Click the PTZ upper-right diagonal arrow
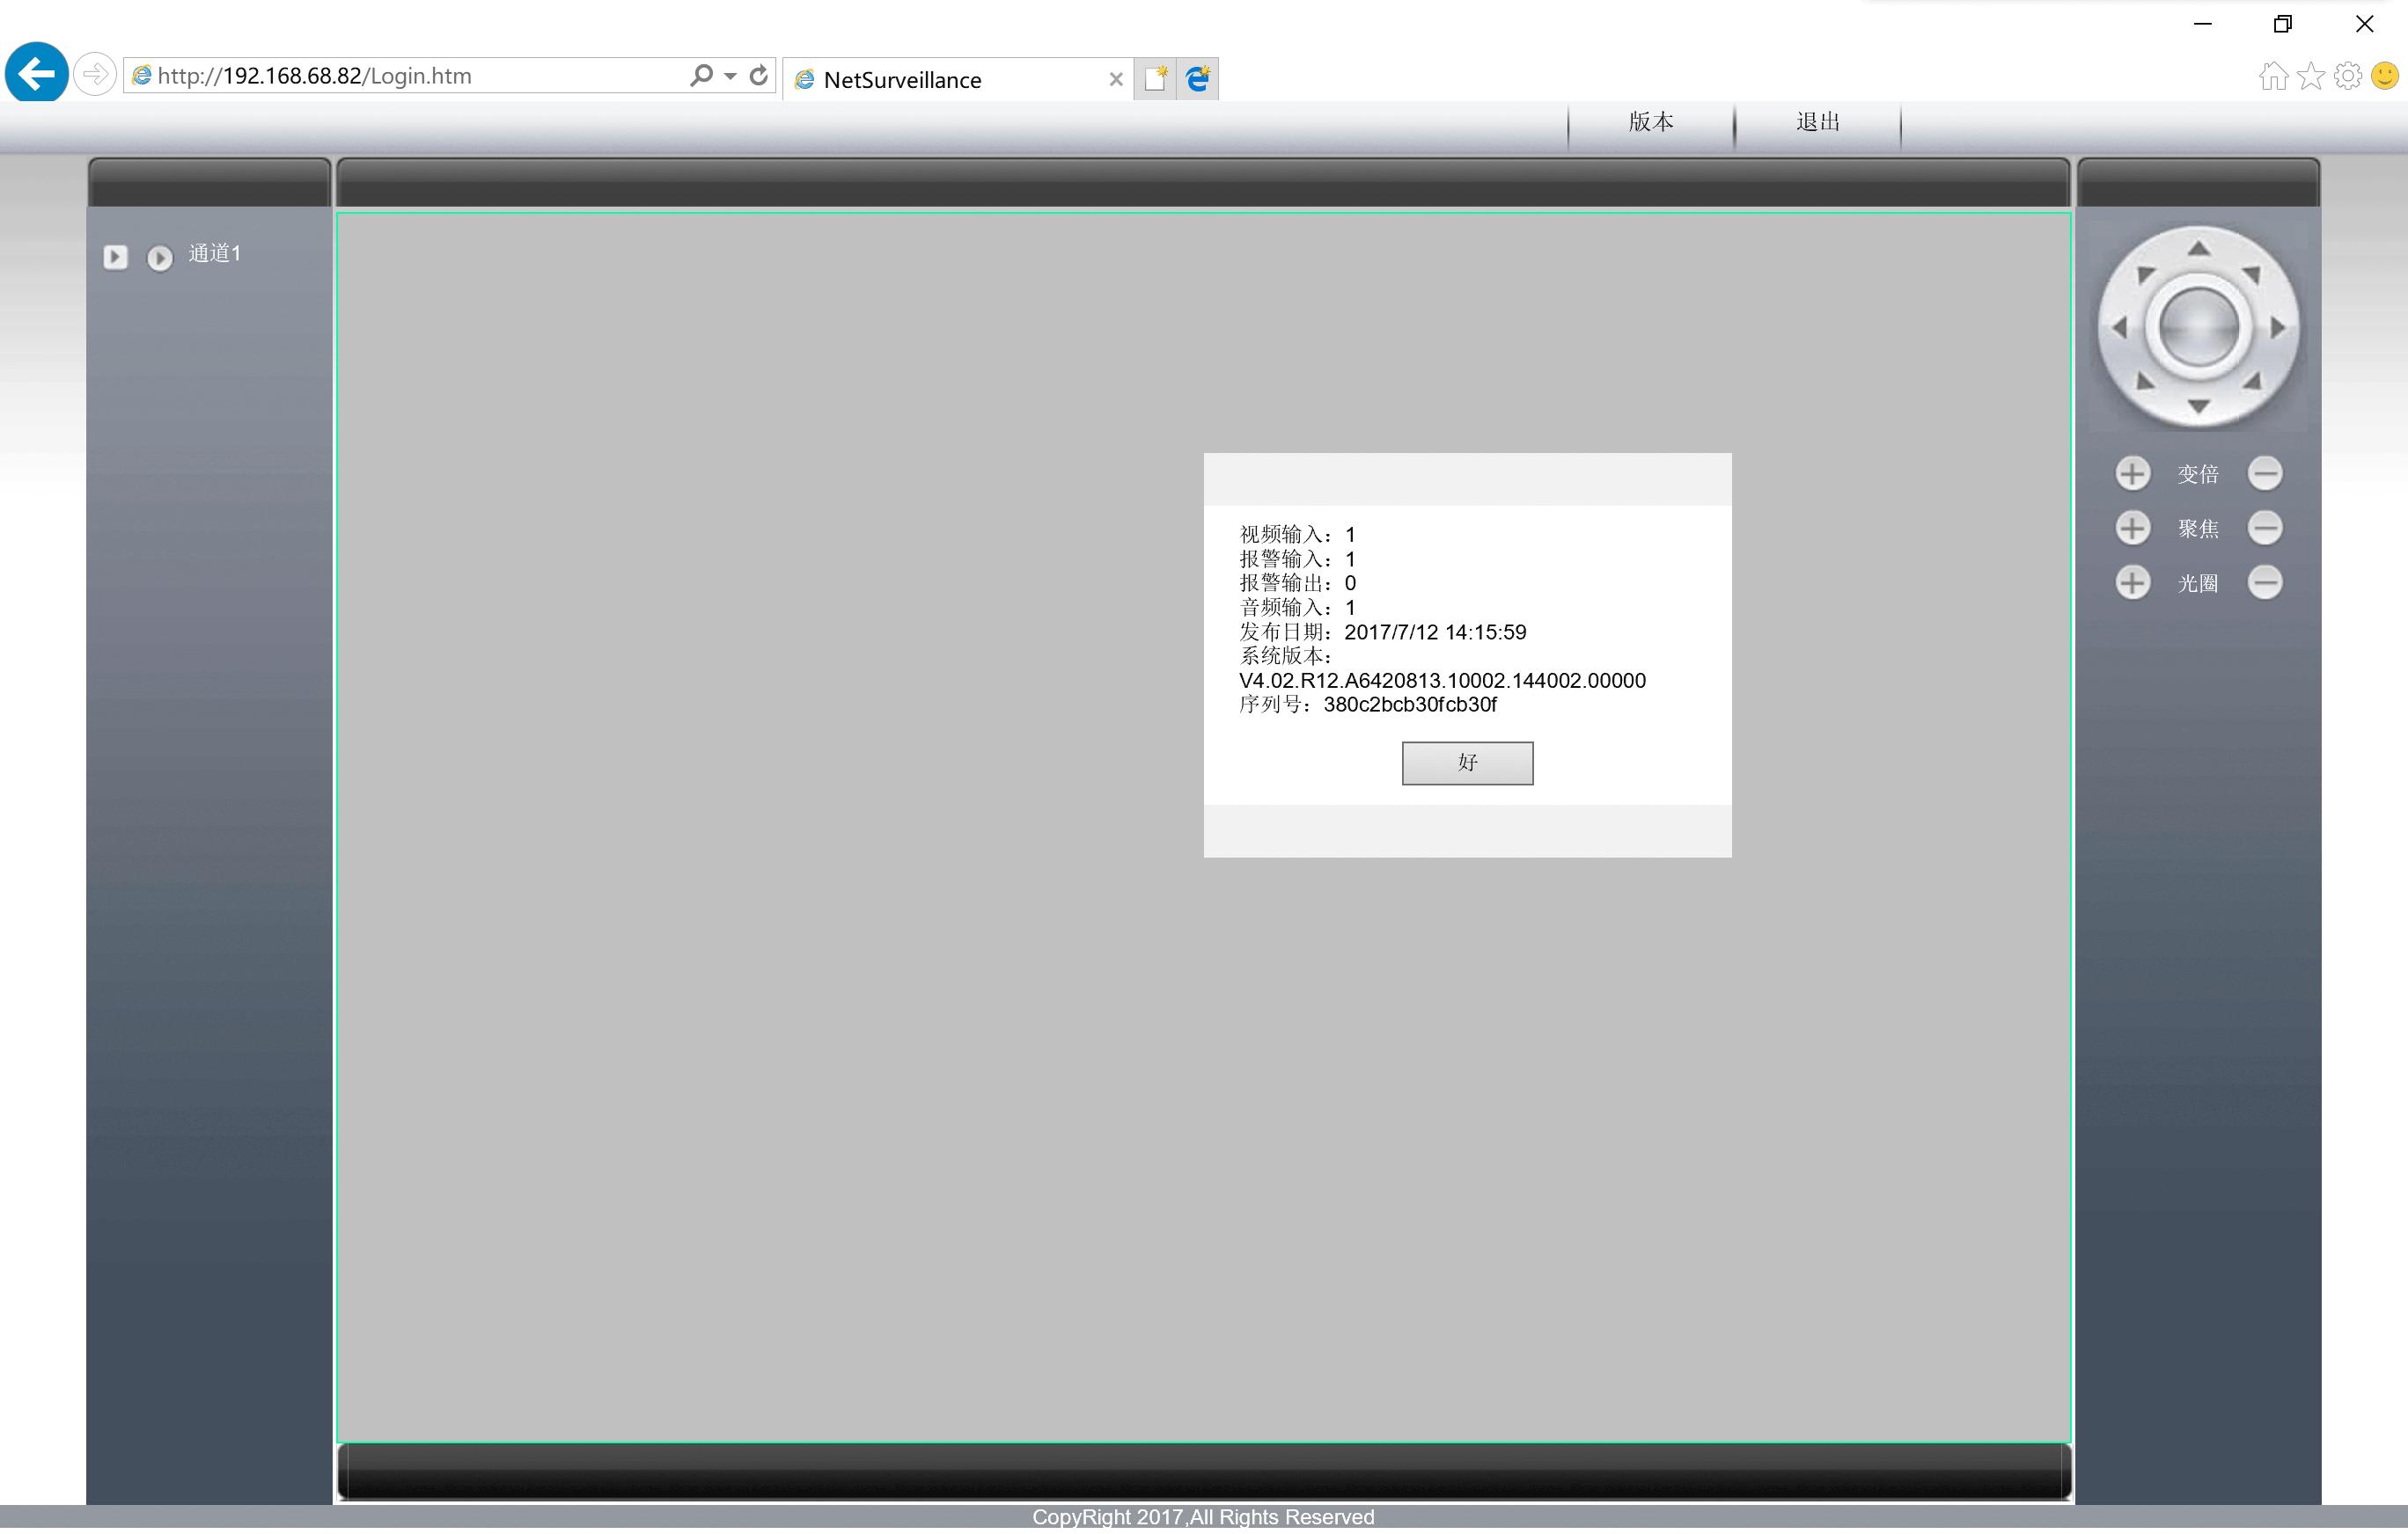Viewport: 2408px width, 1534px height. 2251,274
